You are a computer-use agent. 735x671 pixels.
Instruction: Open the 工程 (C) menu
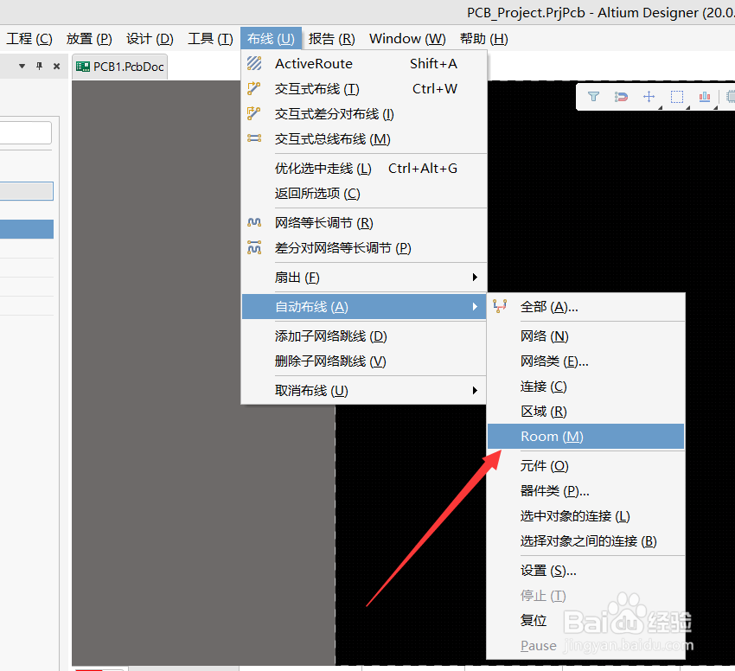29,38
